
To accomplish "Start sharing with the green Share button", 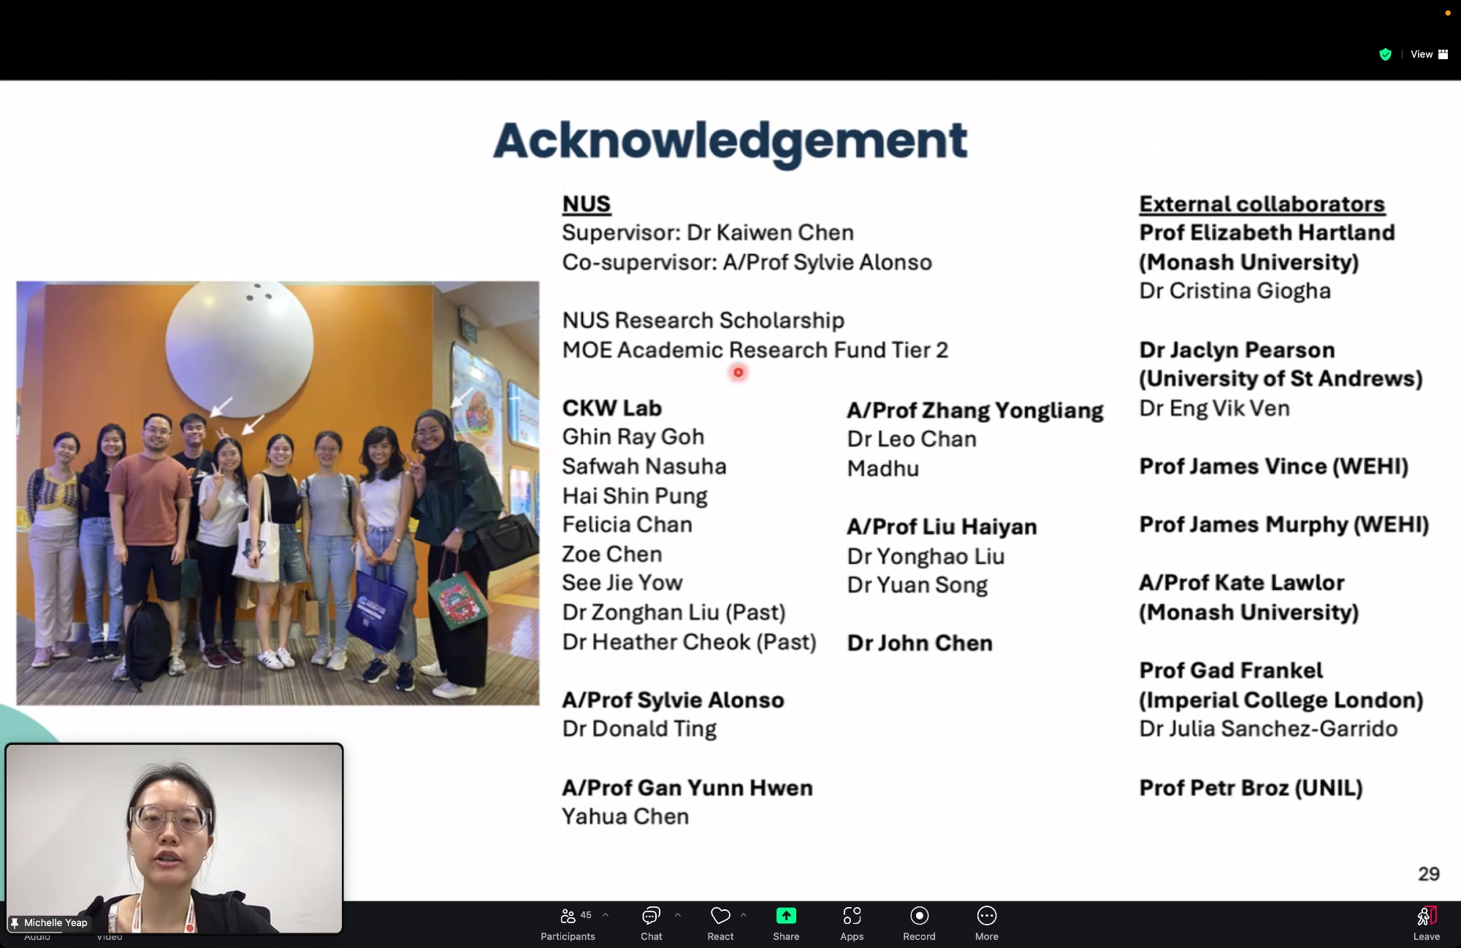I will coord(786,916).
